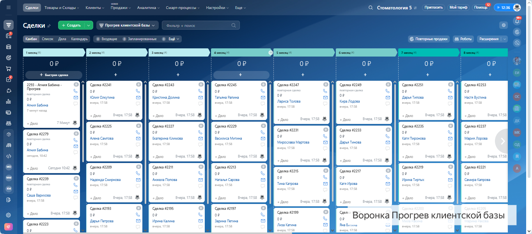Click the Фильтр + поиск field
Viewport: 532px width, 234px height.
click(x=201, y=25)
